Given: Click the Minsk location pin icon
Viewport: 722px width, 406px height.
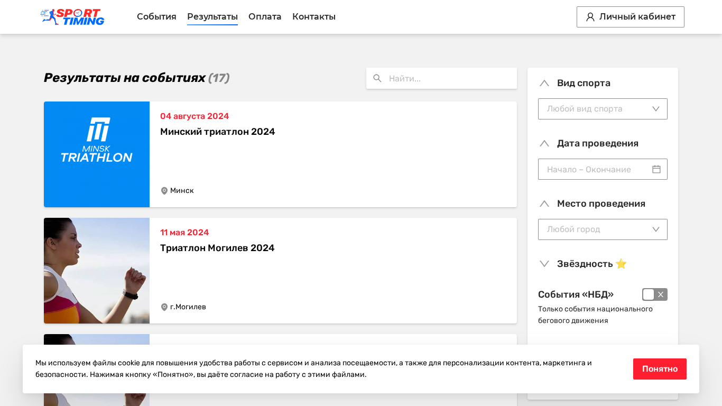Looking at the screenshot, I should click(164, 191).
